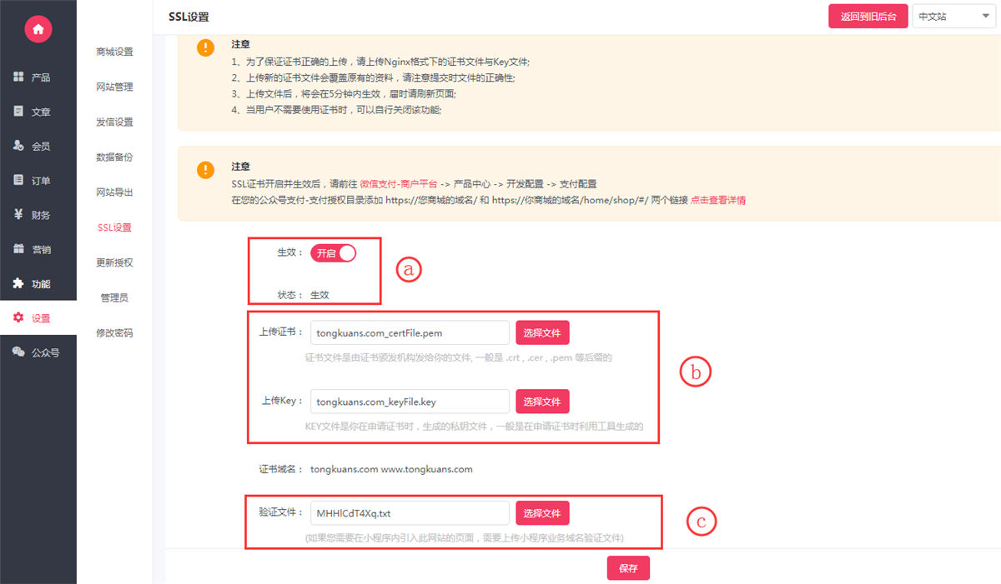
Task: Go to 会员 members icon
Action: point(18,146)
